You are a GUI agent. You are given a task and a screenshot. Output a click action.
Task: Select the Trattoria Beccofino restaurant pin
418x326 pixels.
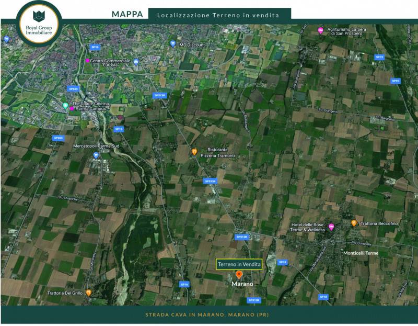pos(354,223)
